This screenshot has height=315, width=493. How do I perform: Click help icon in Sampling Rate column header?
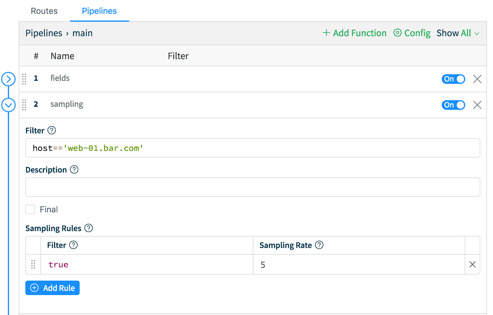(319, 245)
